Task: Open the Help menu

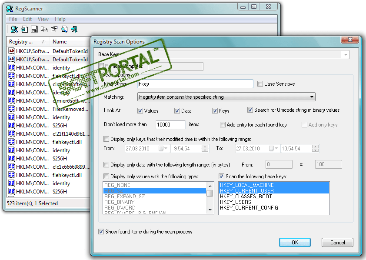Action: coord(60,19)
